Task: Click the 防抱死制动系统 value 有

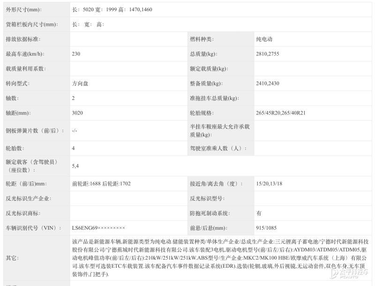Action: 259,213
